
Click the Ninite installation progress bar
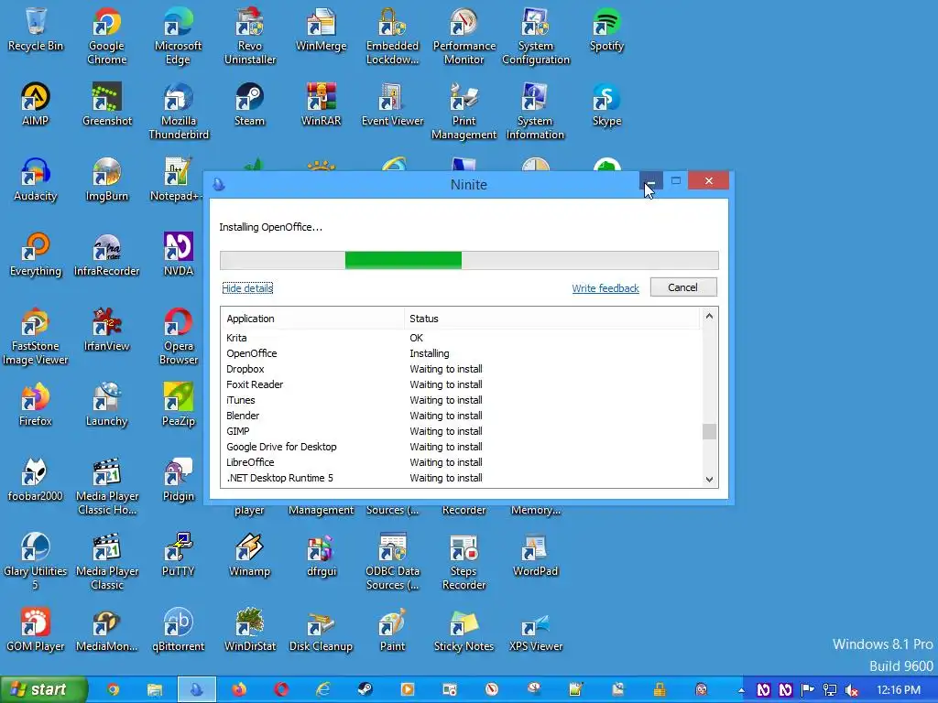click(469, 260)
